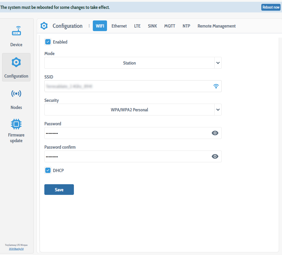Go to the Remote Management tab
282x255 pixels.
tap(216, 26)
